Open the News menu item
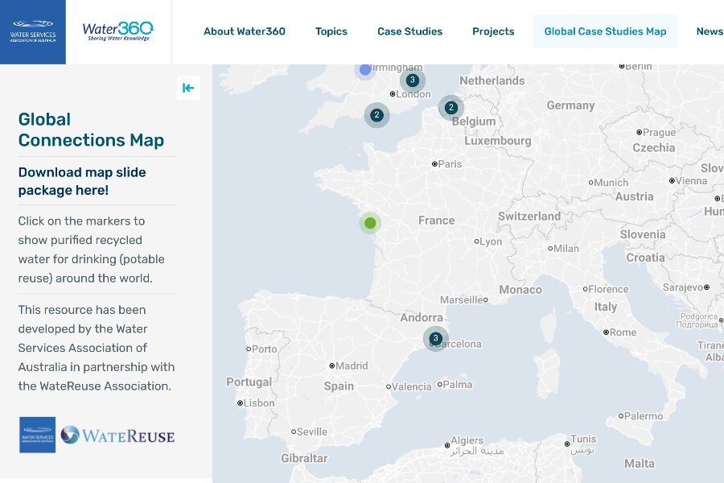724x483 pixels. (x=709, y=31)
